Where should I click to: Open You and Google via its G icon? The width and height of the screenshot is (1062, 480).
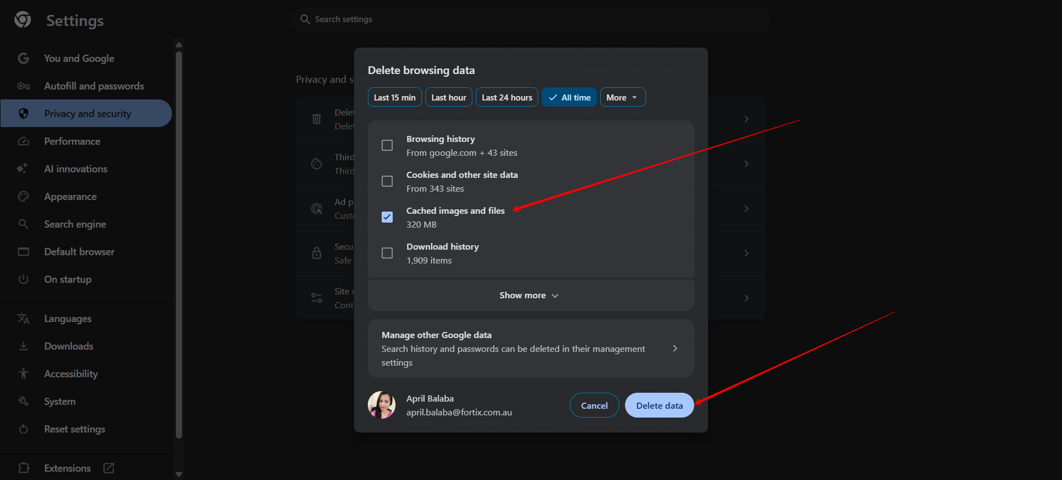point(23,59)
